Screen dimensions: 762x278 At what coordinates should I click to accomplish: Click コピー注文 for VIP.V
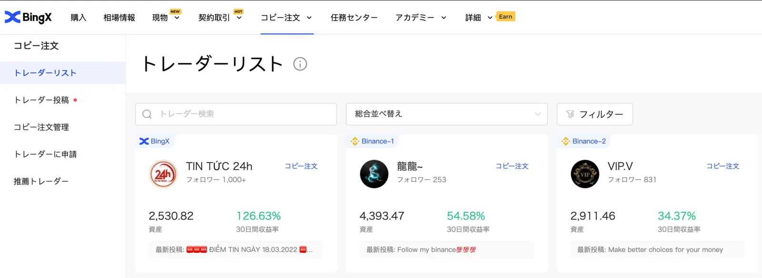[x=723, y=166]
